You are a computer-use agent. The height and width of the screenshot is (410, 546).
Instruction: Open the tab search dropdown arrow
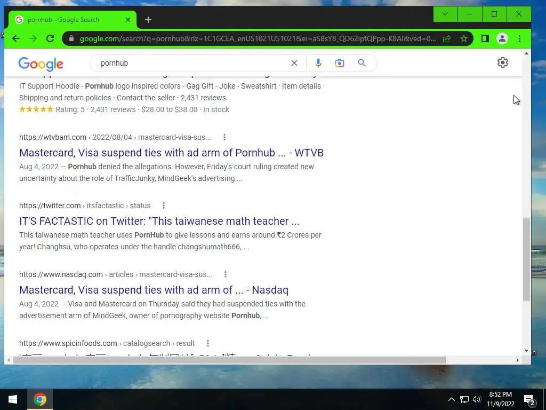pyautogui.click(x=445, y=14)
